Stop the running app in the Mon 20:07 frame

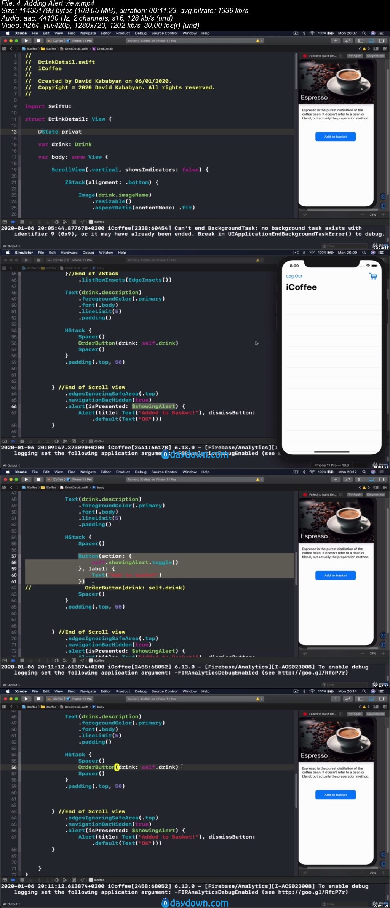38,41
